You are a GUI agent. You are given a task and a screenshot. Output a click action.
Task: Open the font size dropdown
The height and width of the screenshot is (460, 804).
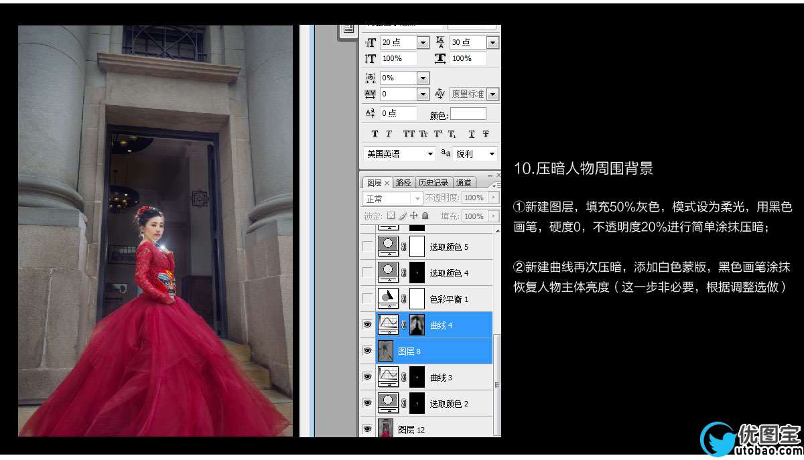click(x=423, y=42)
